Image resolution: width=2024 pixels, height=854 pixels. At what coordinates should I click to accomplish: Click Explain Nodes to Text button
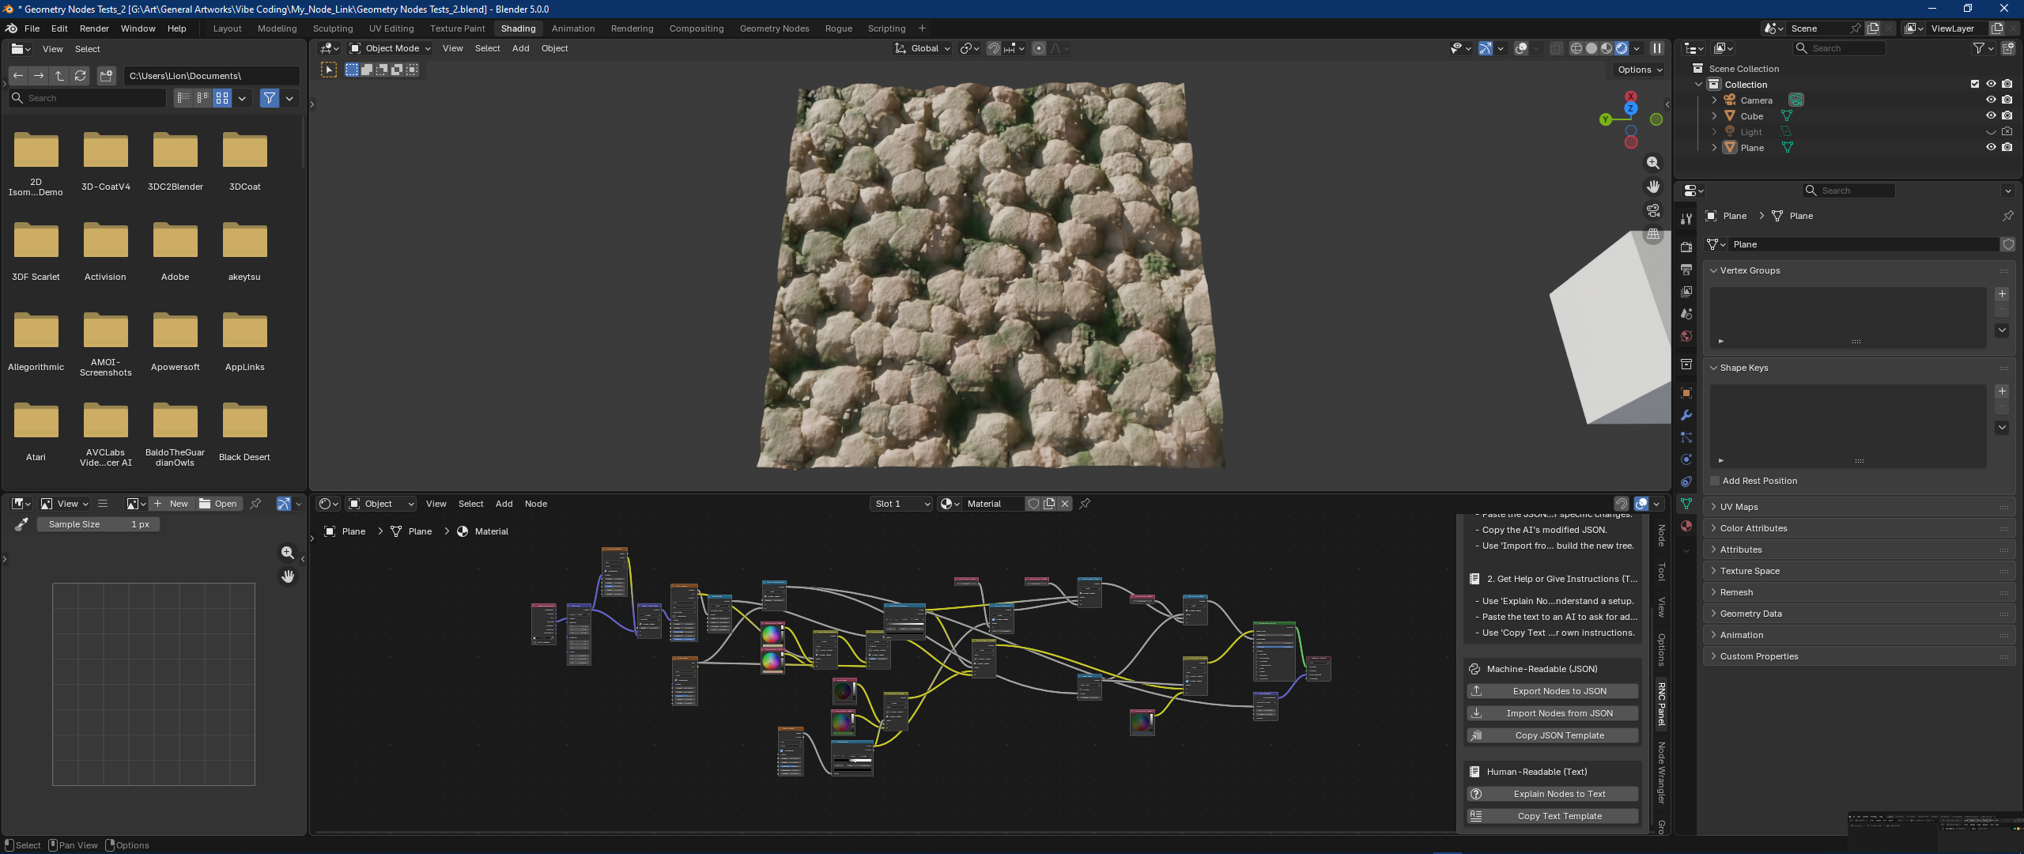pyautogui.click(x=1559, y=794)
